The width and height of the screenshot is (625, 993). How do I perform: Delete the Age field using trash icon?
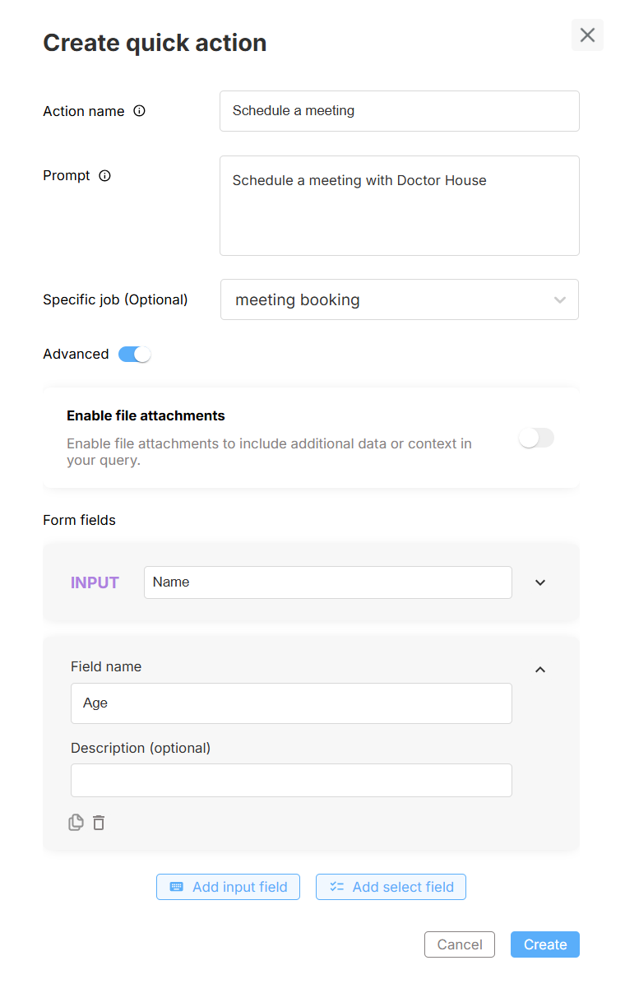[99, 822]
